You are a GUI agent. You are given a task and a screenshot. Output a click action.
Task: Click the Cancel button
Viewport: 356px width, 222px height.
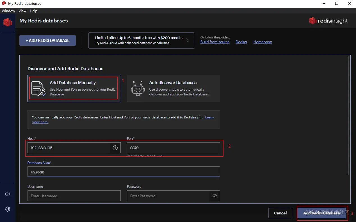[x=280, y=213]
